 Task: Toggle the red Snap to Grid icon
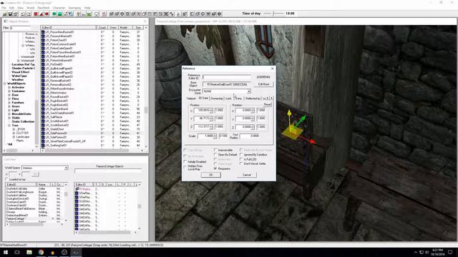point(36,14)
